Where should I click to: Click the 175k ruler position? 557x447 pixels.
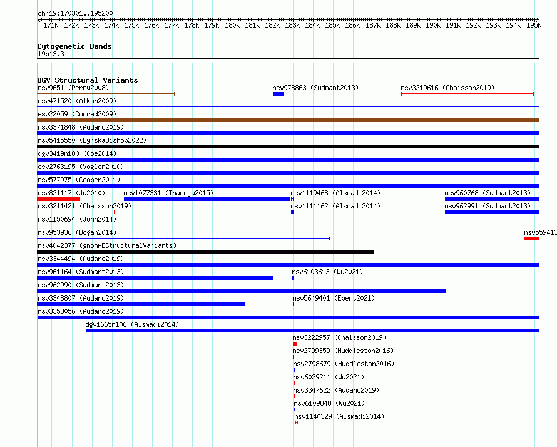[131, 25]
